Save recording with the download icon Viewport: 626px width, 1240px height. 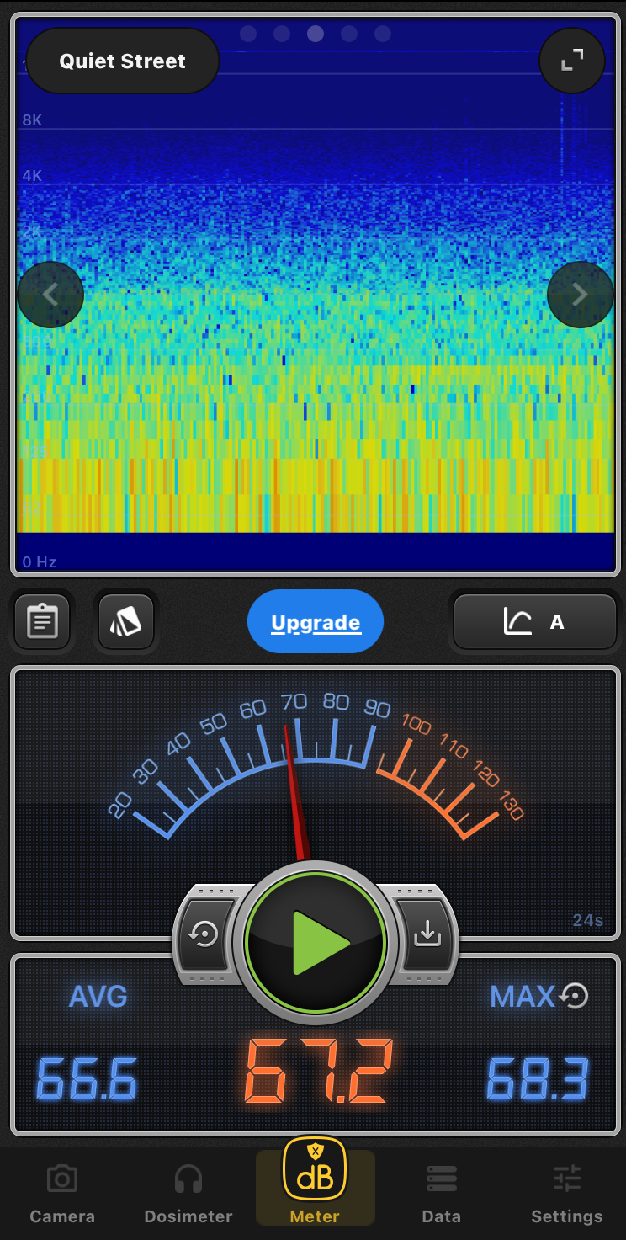[427, 934]
